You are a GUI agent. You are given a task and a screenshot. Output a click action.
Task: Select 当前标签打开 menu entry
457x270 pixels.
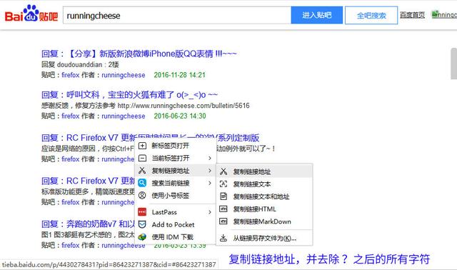coord(175,158)
